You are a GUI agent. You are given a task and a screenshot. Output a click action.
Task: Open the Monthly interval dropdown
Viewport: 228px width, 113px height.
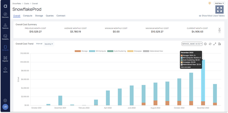coord(49,44)
